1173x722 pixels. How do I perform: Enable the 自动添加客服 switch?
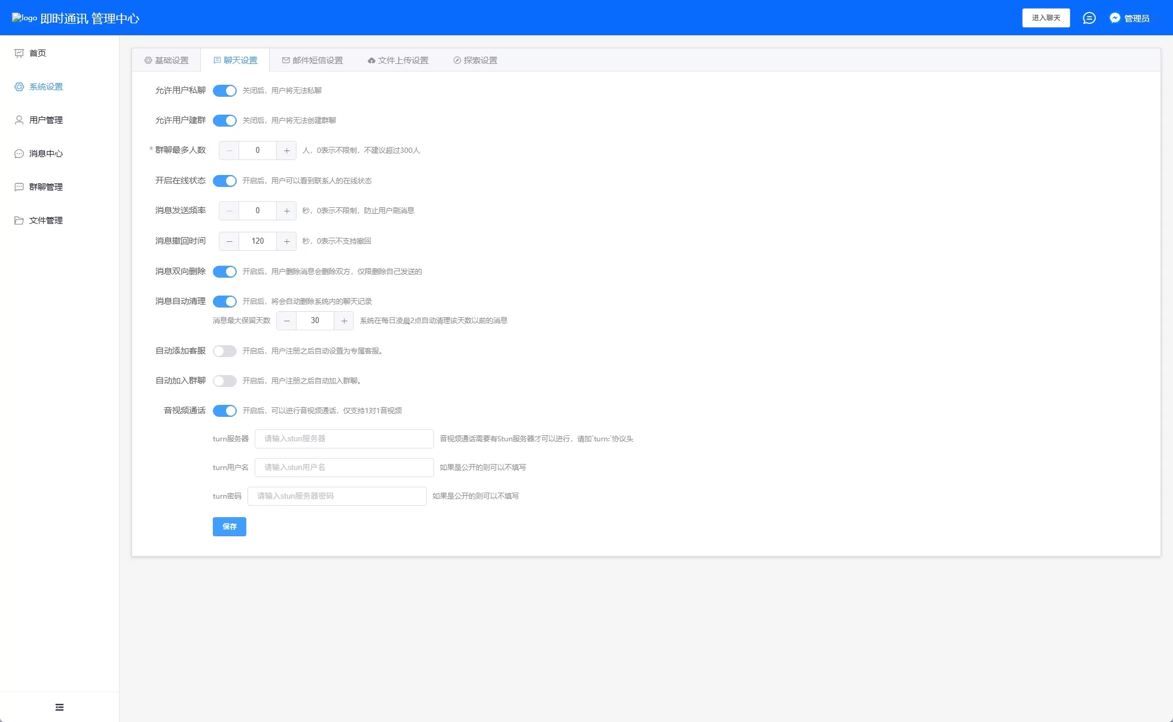tap(225, 351)
